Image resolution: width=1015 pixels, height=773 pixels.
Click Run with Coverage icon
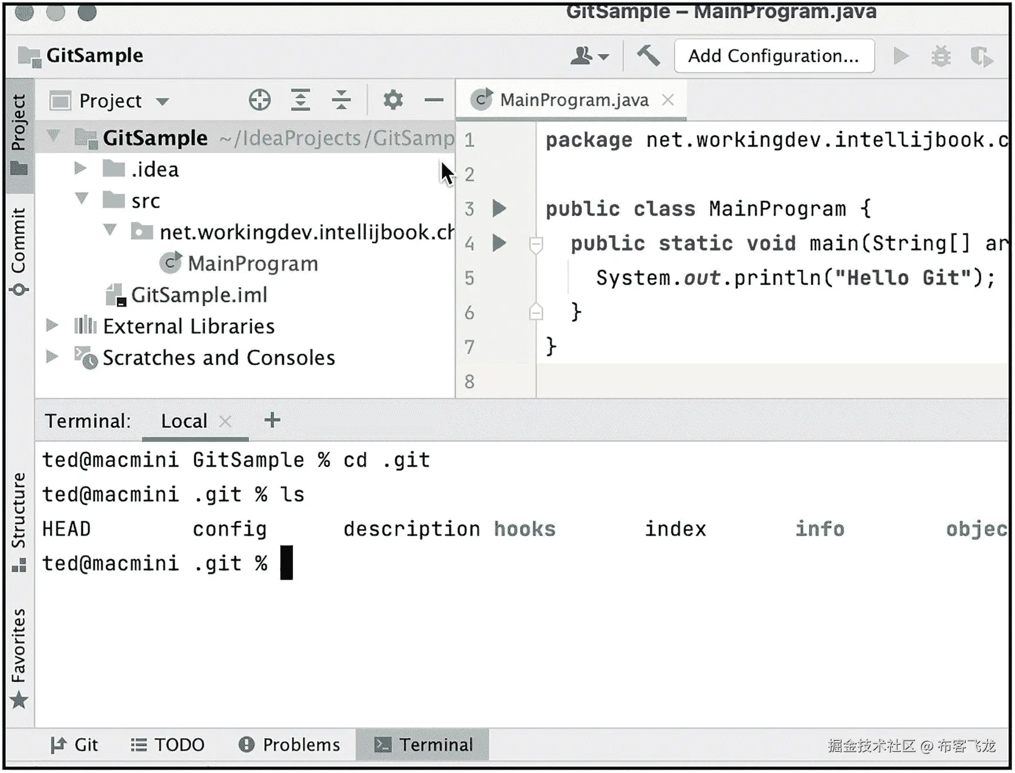[981, 56]
